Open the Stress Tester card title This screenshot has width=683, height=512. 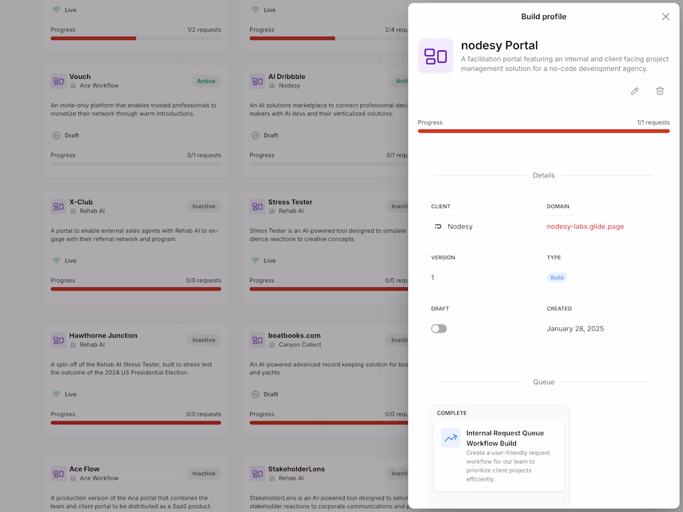pos(290,202)
